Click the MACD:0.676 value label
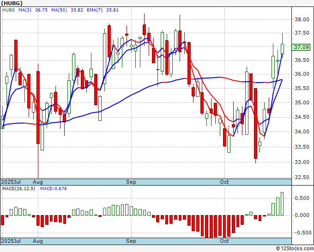314x252 pixels. coord(54,189)
